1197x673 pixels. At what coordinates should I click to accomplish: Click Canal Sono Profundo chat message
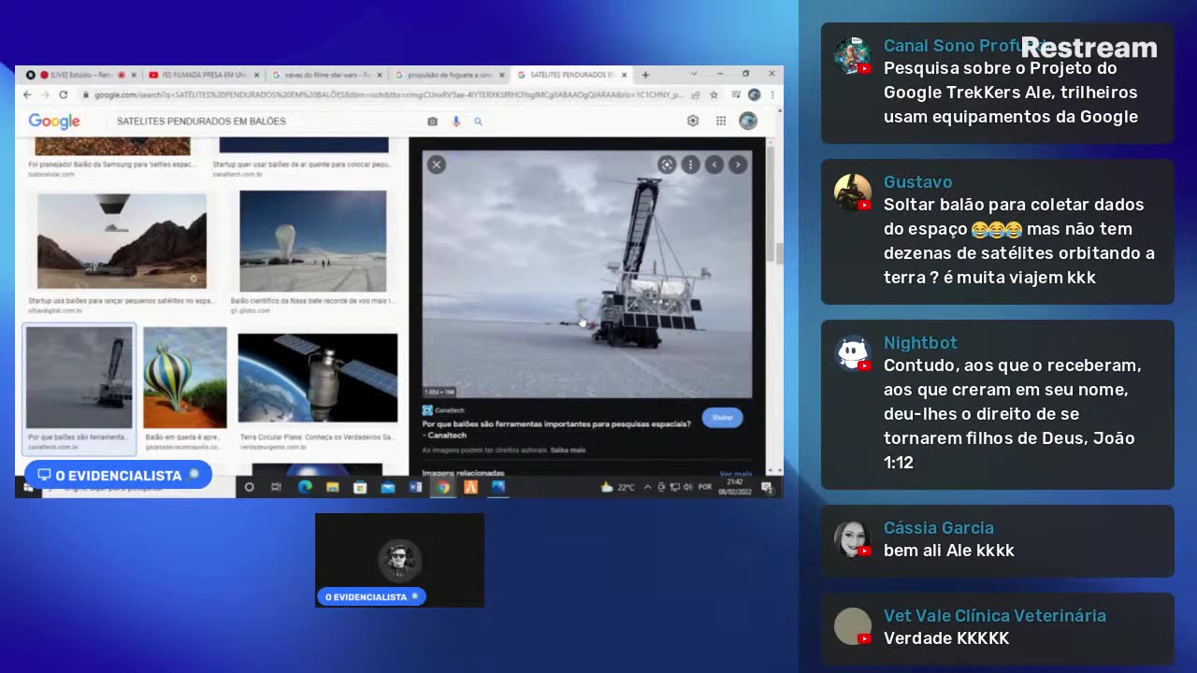tap(998, 83)
